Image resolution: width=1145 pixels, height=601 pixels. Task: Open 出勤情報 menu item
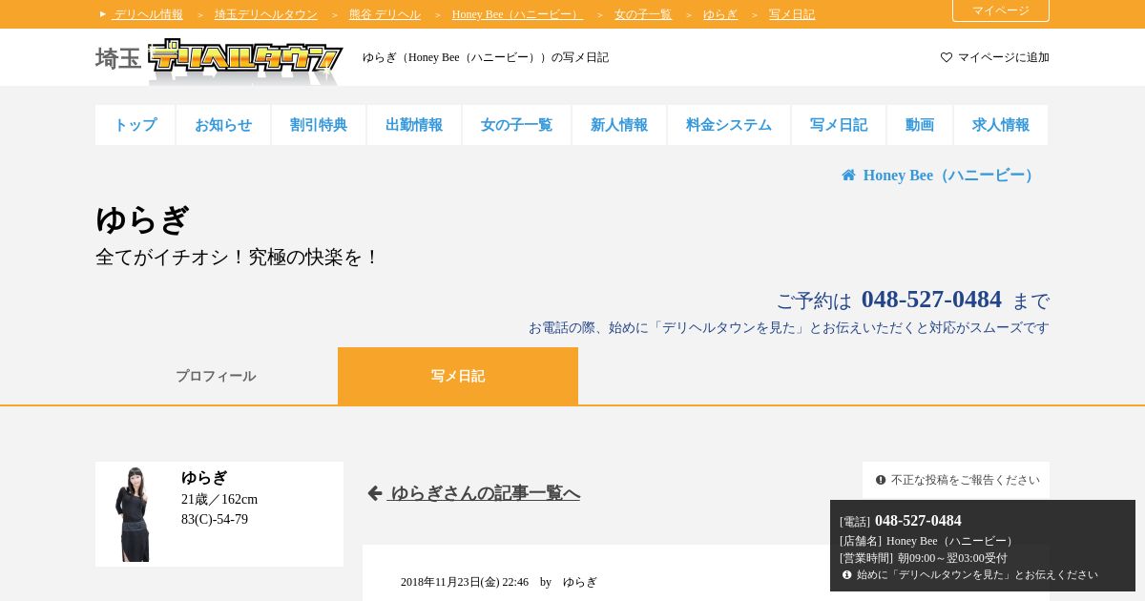pyautogui.click(x=414, y=125)
